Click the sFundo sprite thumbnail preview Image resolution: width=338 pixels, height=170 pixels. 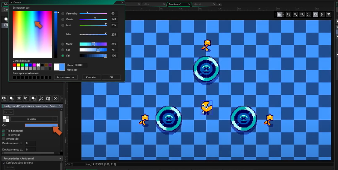[x=6, y=119]
